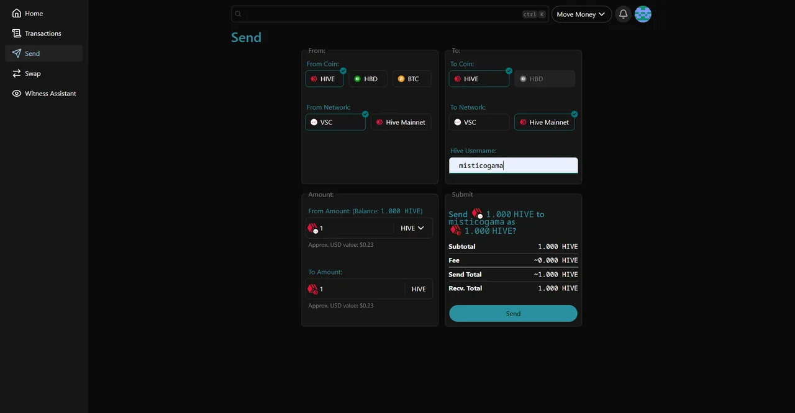Choose VSC as the From Network
Image resolution: width=795 pixels, height=413 pixels.
335,122
